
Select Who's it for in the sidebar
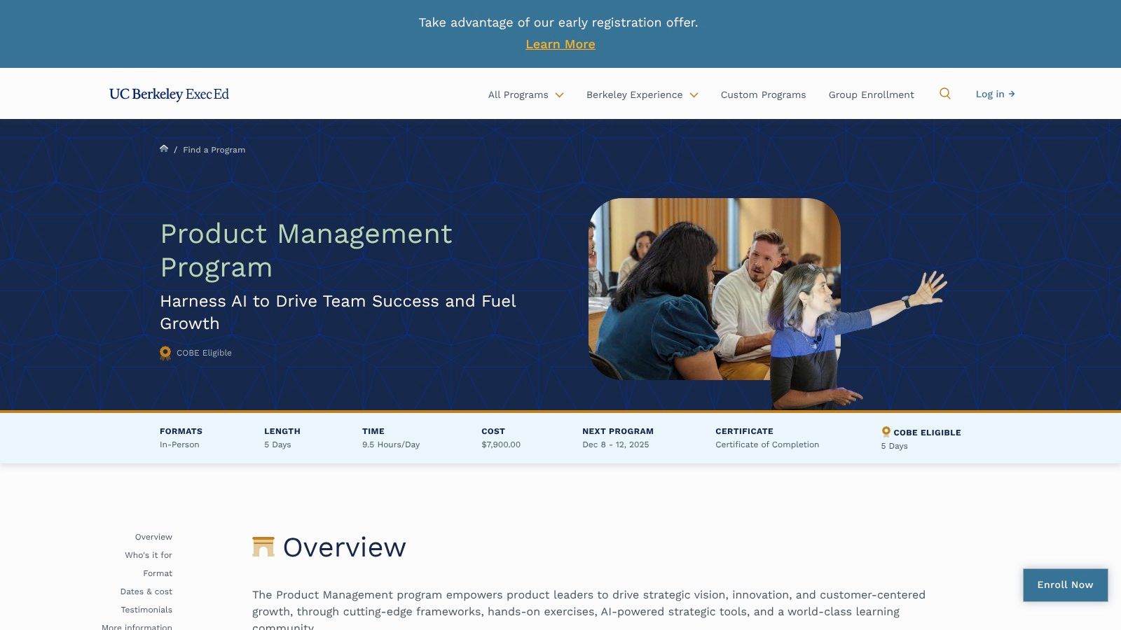point(148,554)
